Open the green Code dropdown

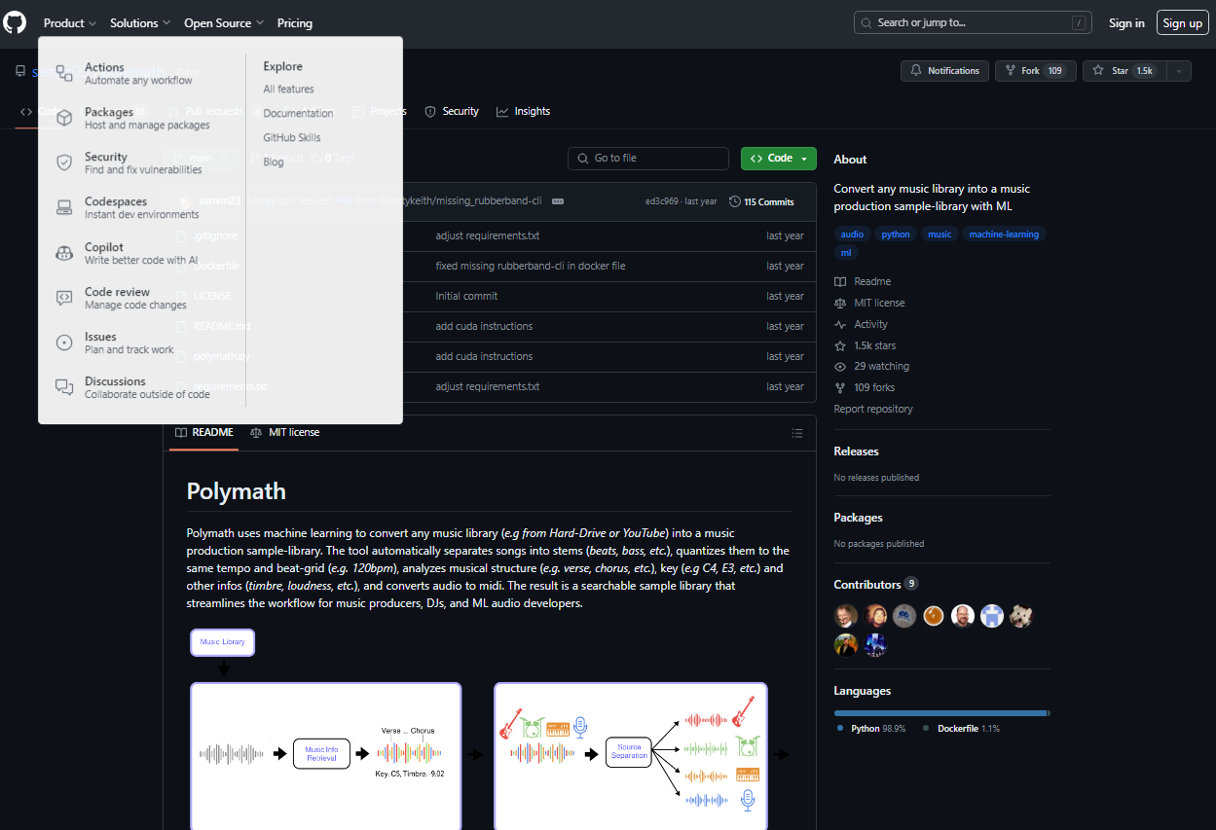click(779, 158)
